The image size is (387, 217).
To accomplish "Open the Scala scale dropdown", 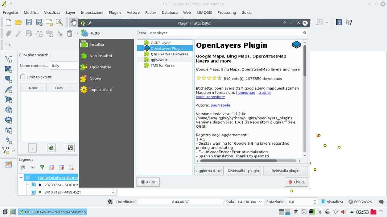I will pyautogui.click(x=260, y=202).
